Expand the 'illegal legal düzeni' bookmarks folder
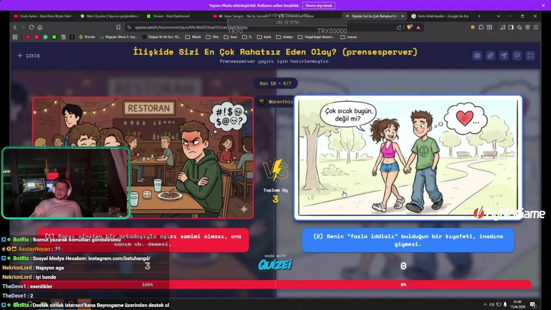Screen dimensions: 551x310 tap(316, 37)
